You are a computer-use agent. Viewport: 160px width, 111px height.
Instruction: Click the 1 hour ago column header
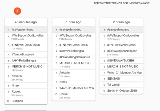point(74,22)
